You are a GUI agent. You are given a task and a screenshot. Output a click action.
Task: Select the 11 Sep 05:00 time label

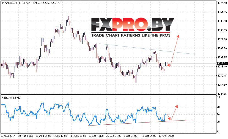click(x=78, y=136)
